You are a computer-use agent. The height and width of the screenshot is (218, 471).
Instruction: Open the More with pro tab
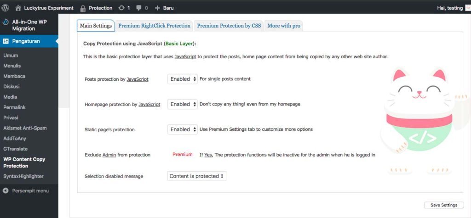[x=284, y=26]
